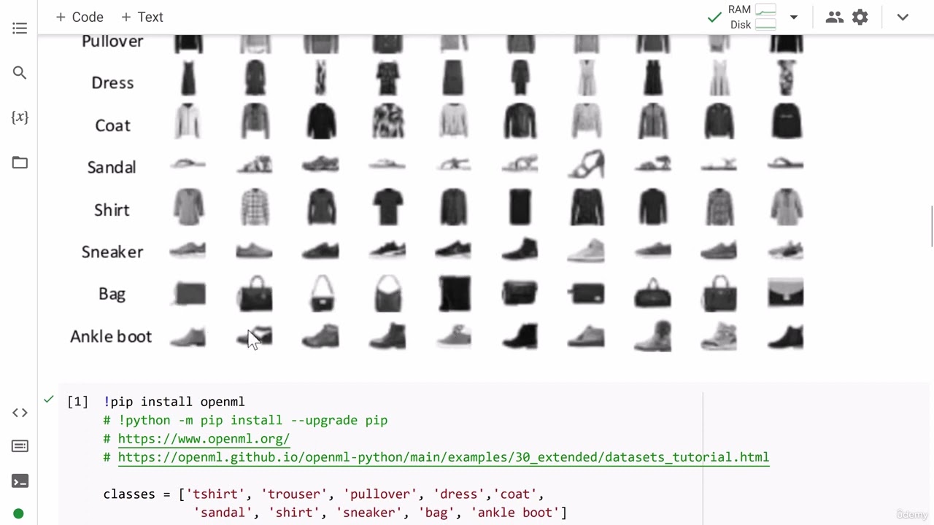Click the high-heel Sandal image

586,164
